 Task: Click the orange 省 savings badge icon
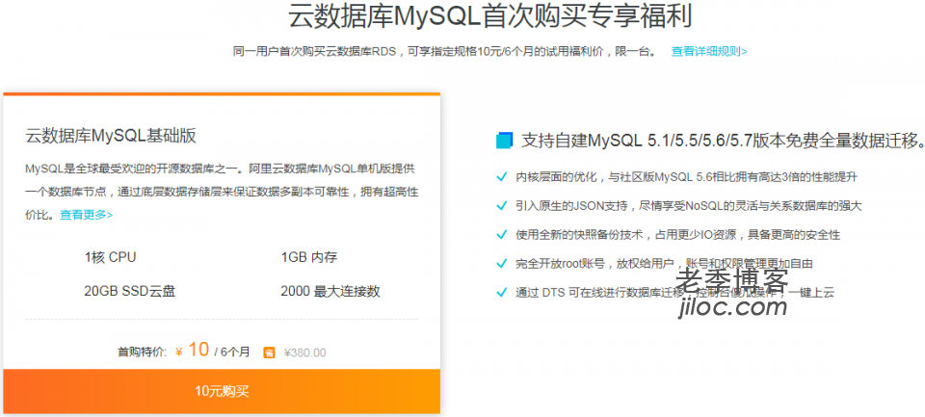[x=269, y=352]
